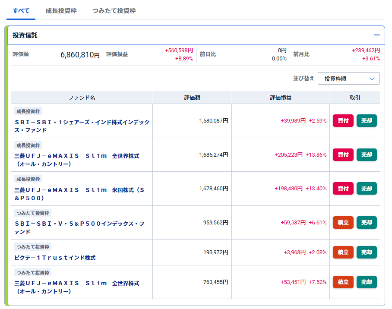Click the +560,598円 total profit value

coord(179,50)
